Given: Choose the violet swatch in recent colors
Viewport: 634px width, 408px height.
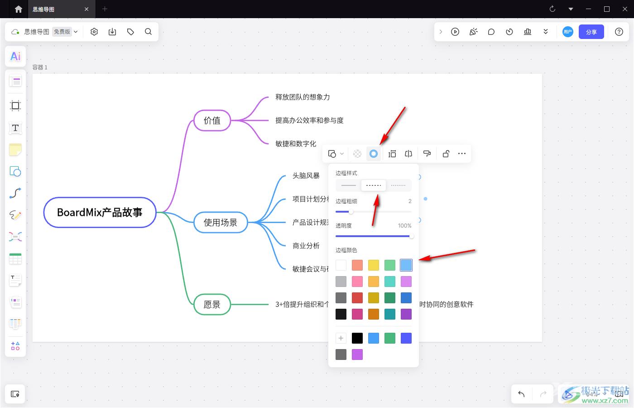Looking at the screenshot, I should point(357,355).
